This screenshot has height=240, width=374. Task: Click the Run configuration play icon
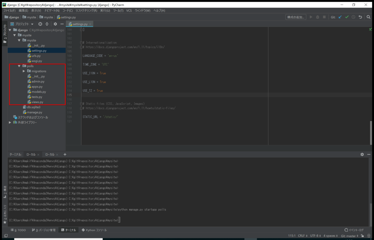tap(311, 17)
